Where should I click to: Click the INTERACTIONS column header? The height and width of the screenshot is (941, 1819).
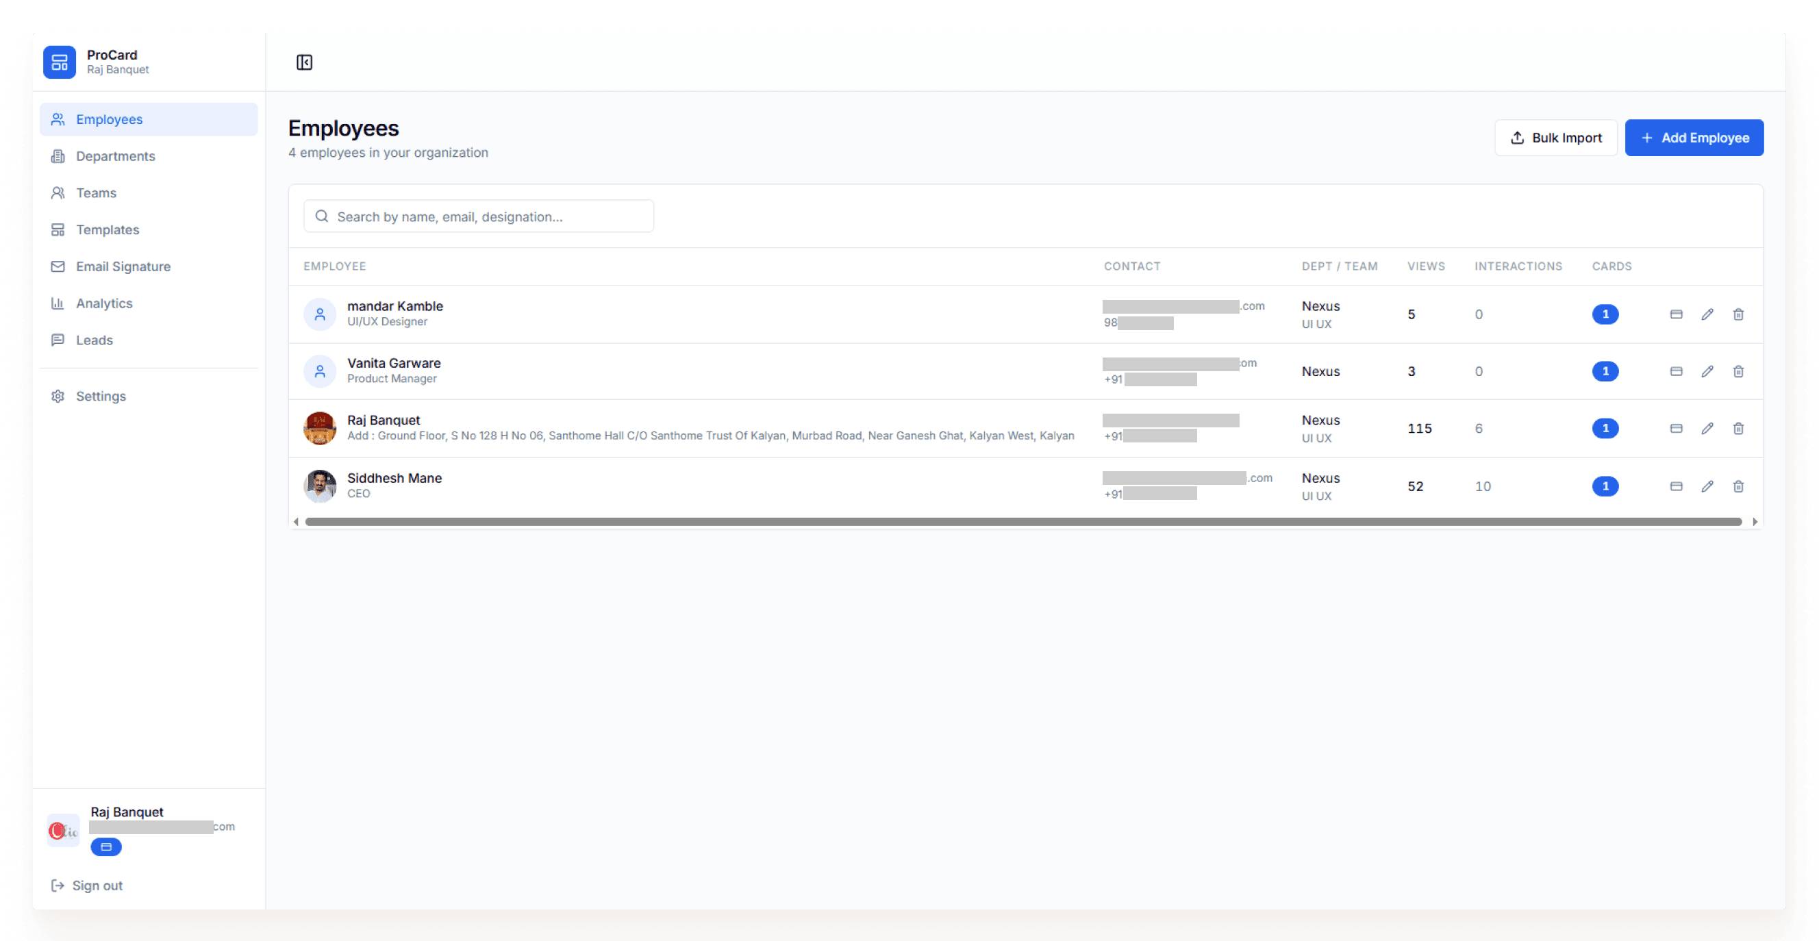pos(1518,266)
